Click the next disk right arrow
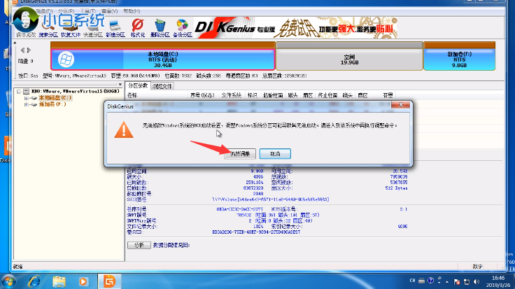 coord(29,50)
